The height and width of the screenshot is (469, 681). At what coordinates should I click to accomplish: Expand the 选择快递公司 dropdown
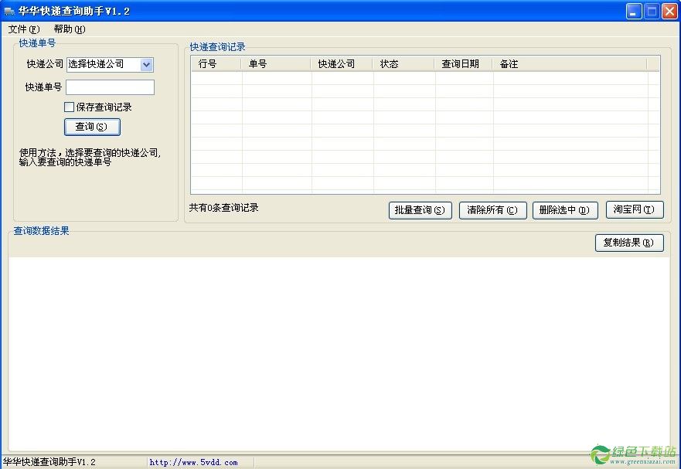(146, 65)
